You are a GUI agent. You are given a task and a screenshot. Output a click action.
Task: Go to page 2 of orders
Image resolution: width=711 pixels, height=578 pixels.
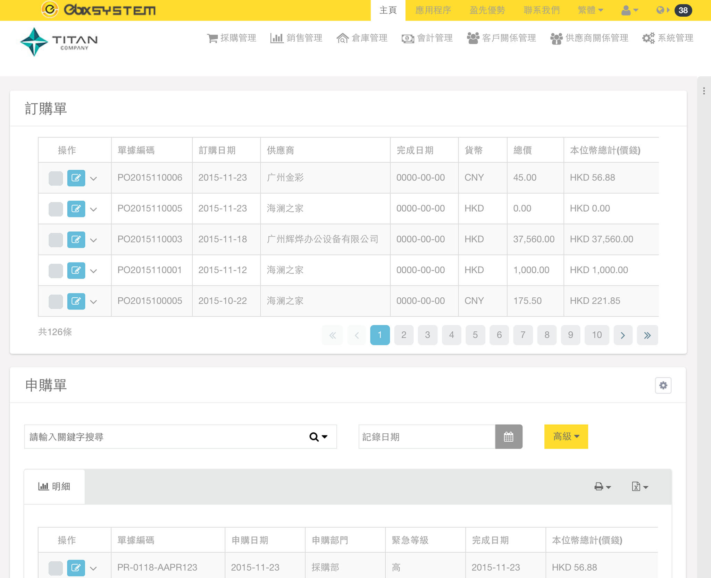point(404,335)
